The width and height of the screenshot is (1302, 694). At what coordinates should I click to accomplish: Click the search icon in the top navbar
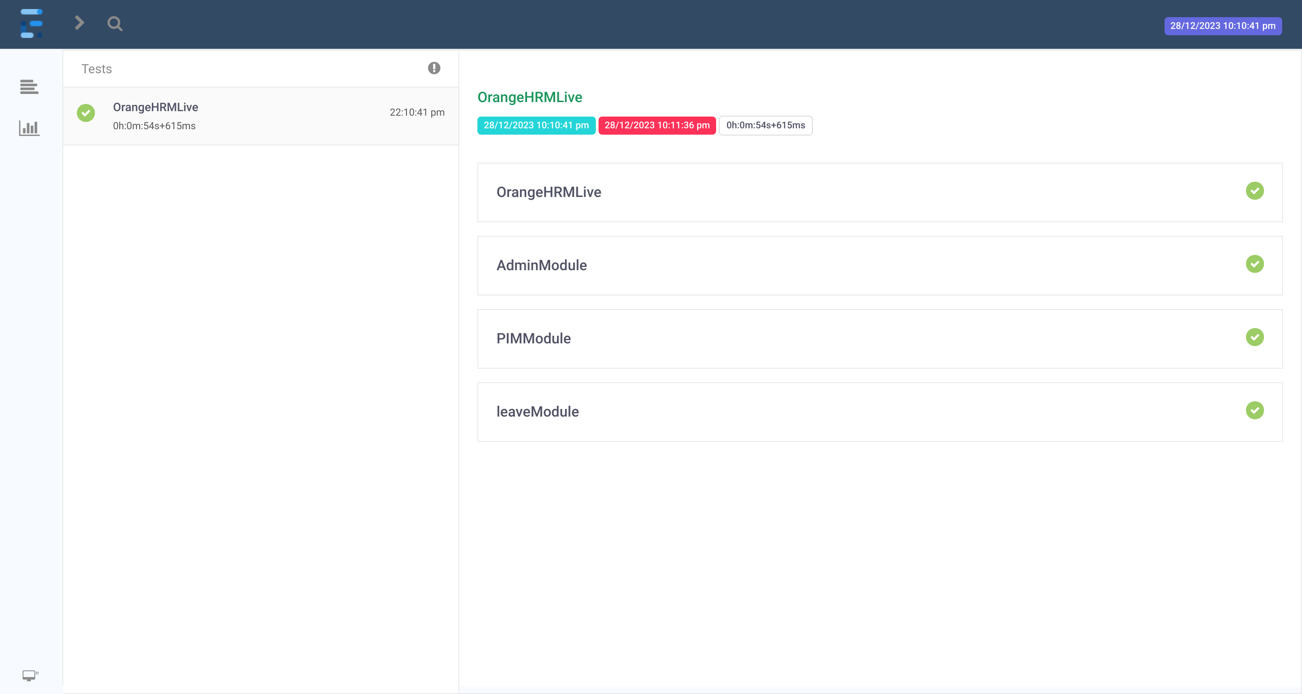pos(114,23)
